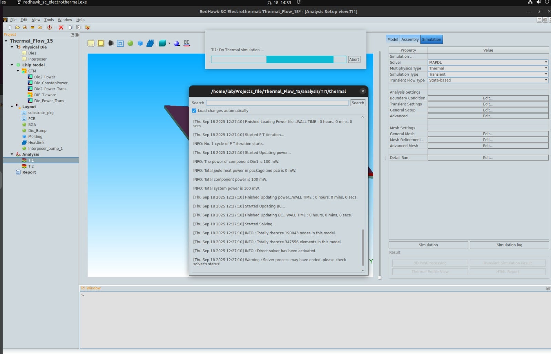Add a bump with the green ball icon
The width and height of the screenshot is (551, 354).
click(x=130, y=43)
